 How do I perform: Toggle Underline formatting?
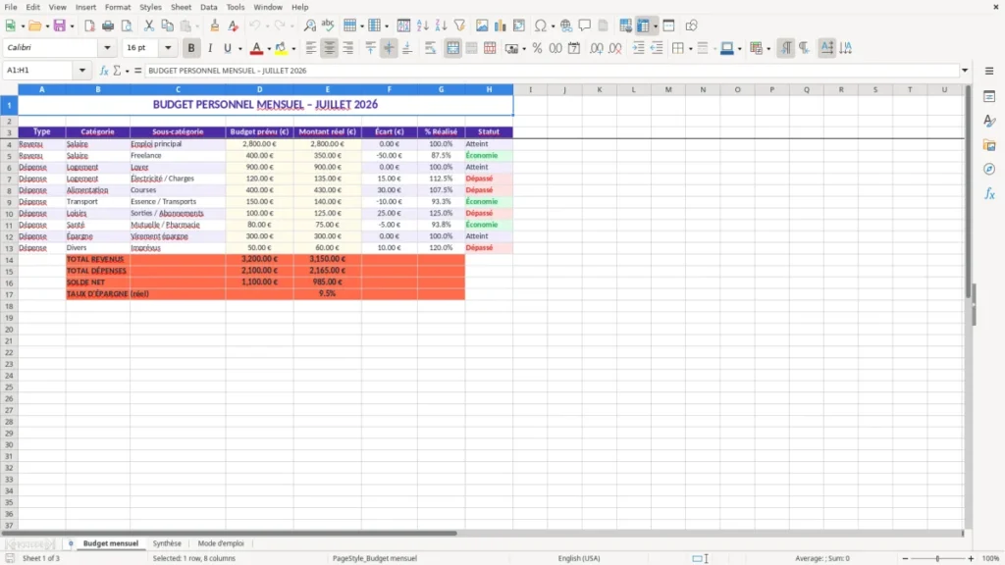pyautogui.click(x=227, y=48)
